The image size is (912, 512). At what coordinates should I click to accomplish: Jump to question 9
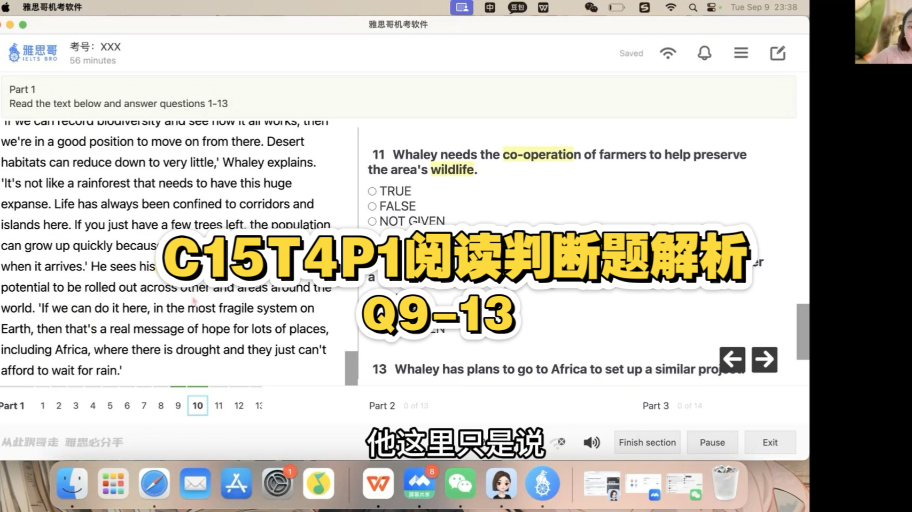[x=178, y=405]
